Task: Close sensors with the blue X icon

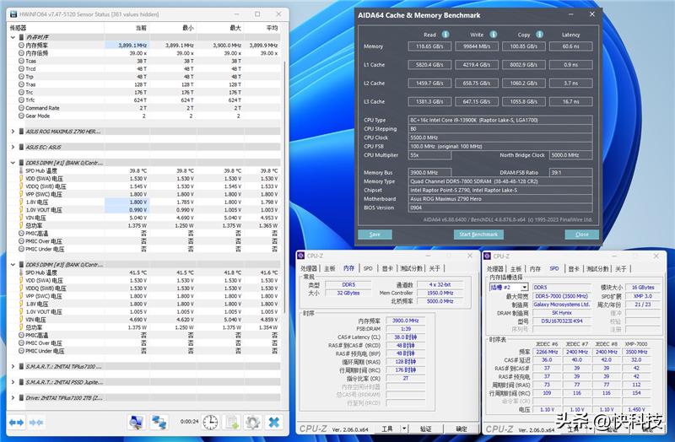Action: pos(274,422)
